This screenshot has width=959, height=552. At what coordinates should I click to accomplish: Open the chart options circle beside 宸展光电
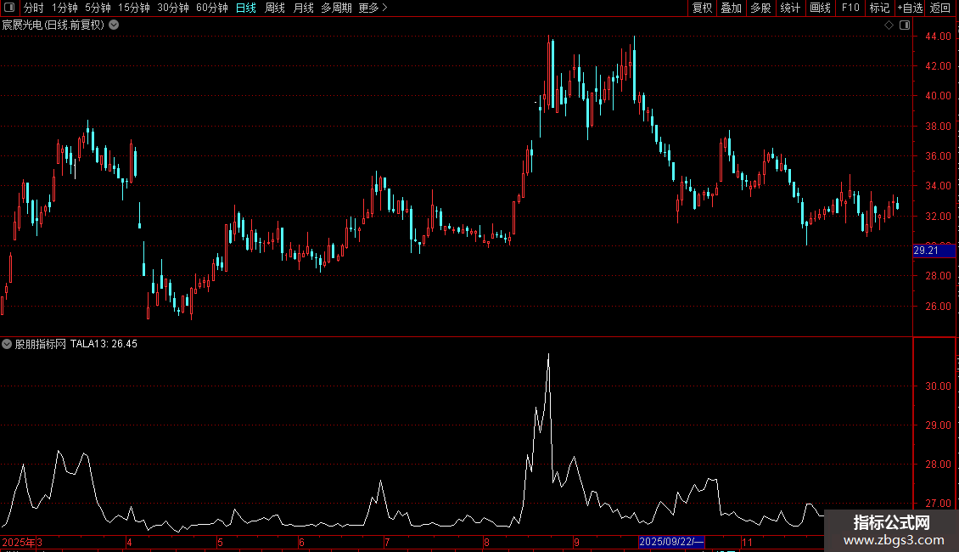tap(114, 25)
